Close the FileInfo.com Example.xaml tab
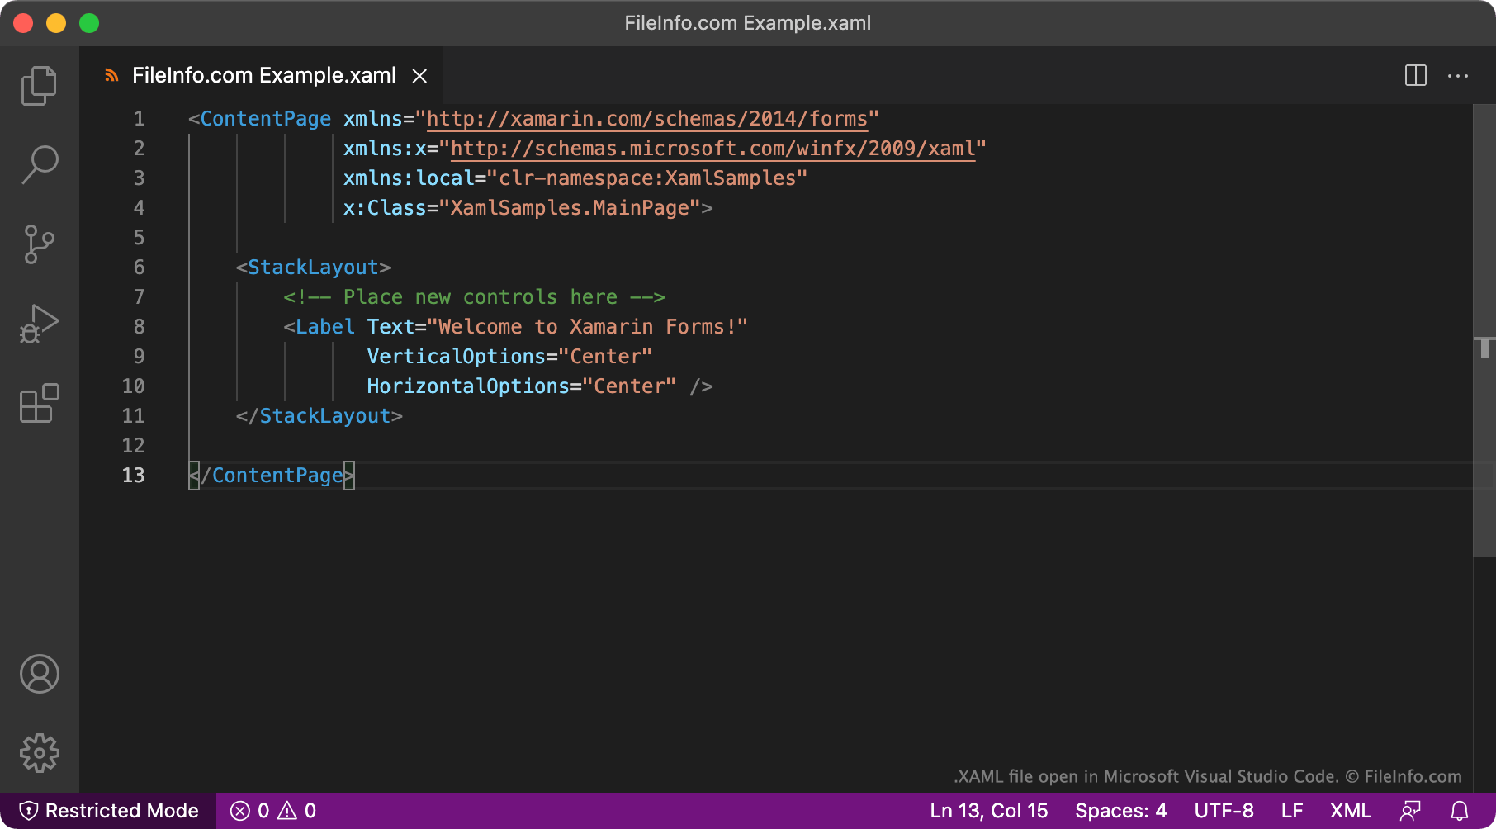Viewport: 1496px width, 829px height. point(420,75)
